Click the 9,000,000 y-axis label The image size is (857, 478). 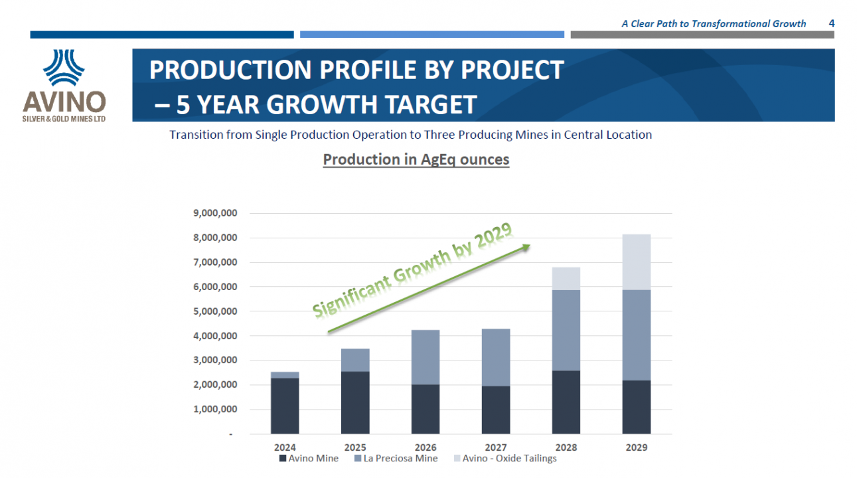[x=216, y=213]
